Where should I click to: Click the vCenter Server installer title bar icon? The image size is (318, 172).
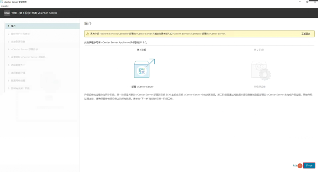(1, 2)
